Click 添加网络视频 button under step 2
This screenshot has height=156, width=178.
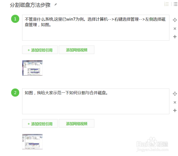[77, 124]
